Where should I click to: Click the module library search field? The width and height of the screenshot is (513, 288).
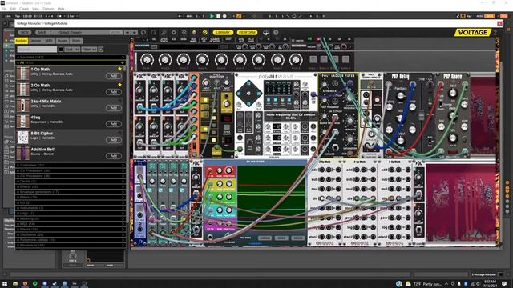point(37,50)
